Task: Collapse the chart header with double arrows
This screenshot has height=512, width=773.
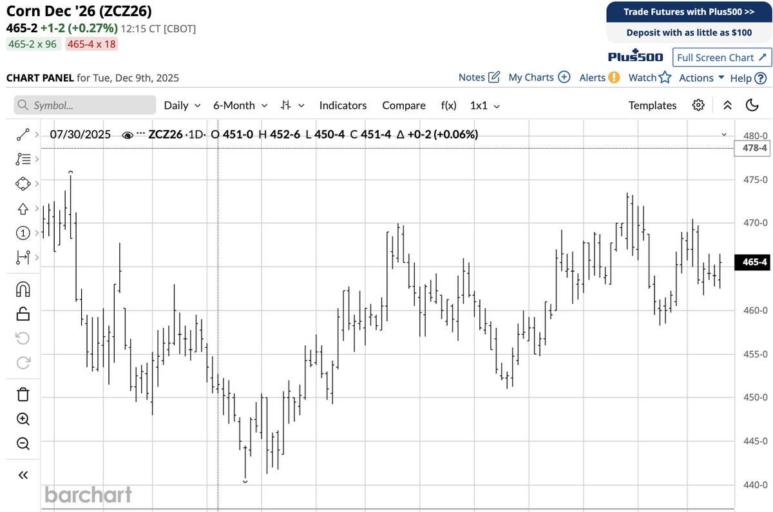Action: (x=727, y=105)
